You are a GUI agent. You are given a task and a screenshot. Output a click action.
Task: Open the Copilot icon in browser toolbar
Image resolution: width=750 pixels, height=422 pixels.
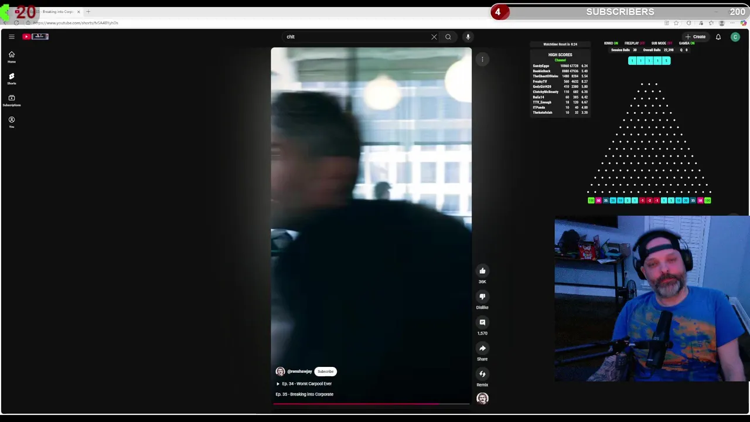[x=744, y=23]
